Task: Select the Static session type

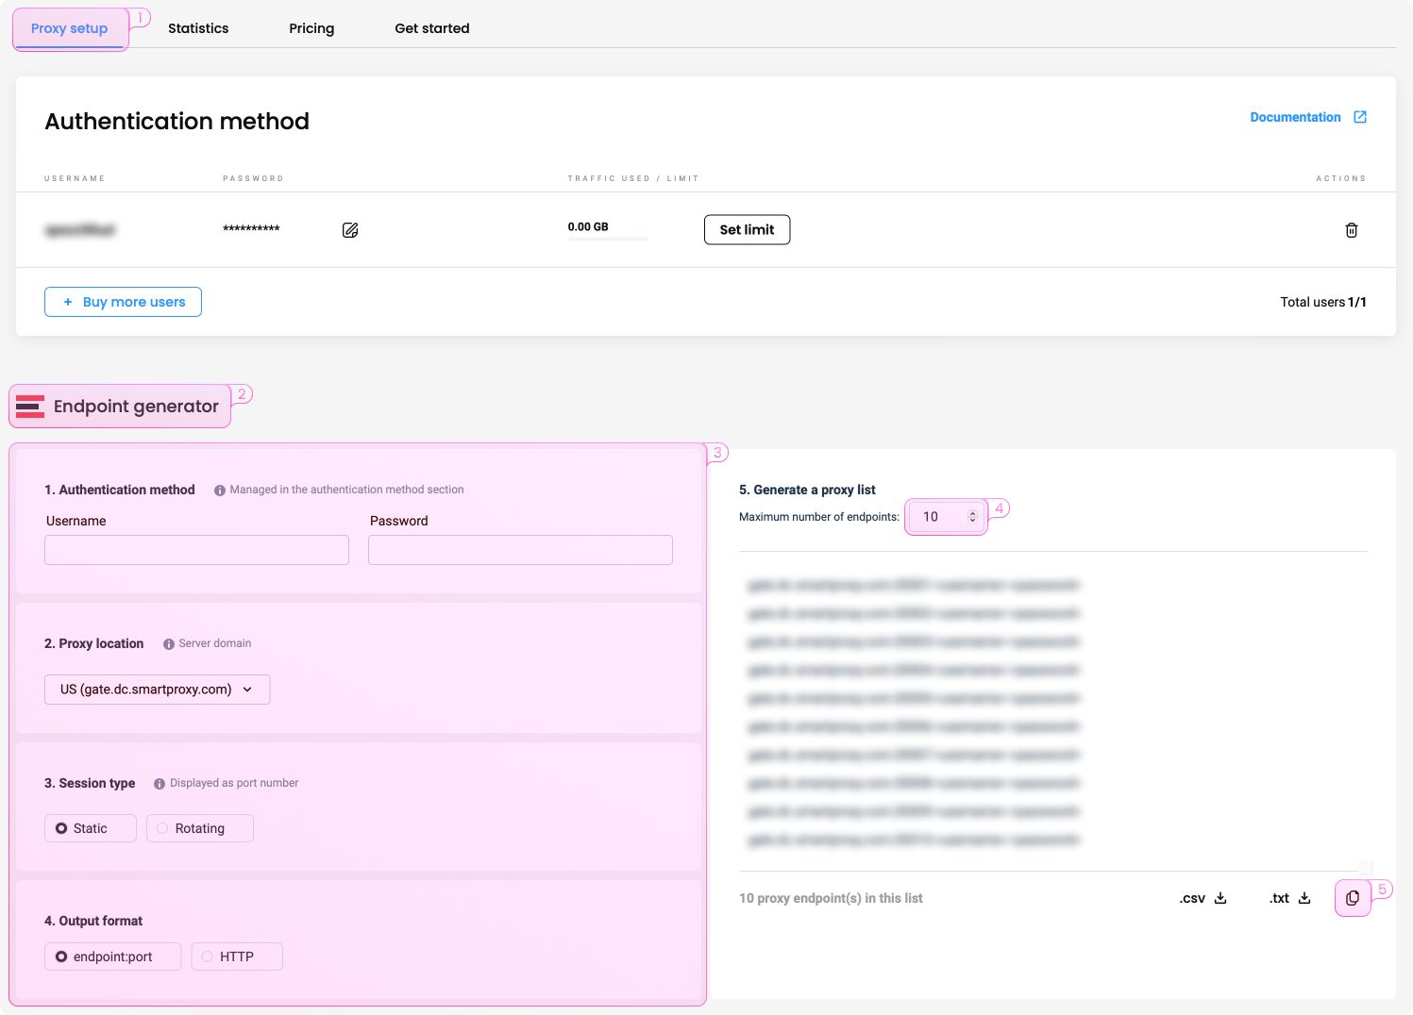Action: click(91, 828)
